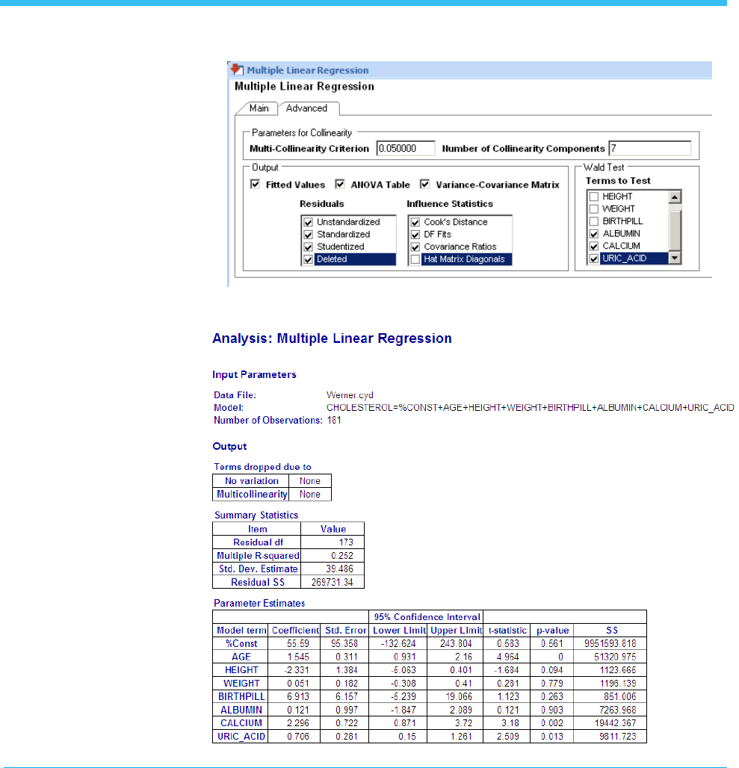Uncheck the Deleted residuals option
This screenshot has width=739, height=768.
[x=308, y=259]
